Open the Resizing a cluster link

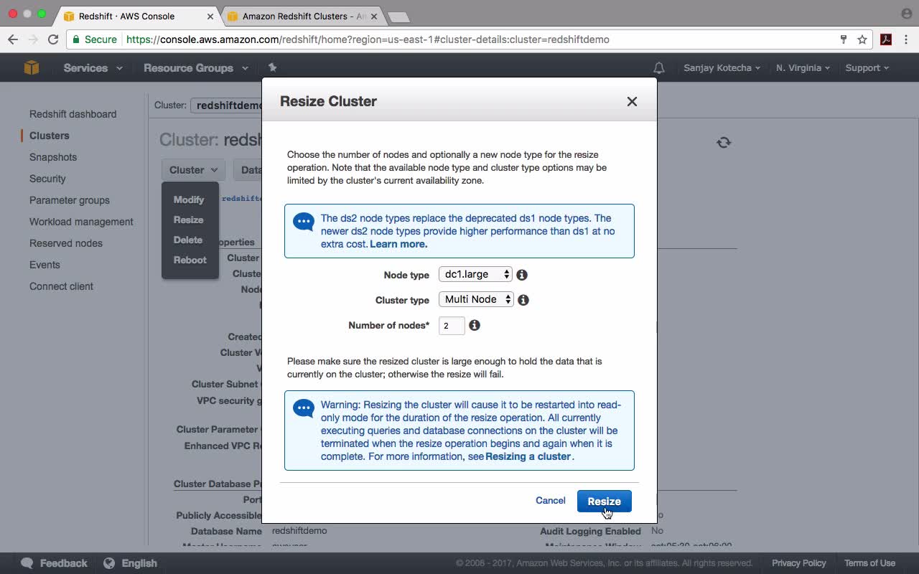(x=528, y=456)
